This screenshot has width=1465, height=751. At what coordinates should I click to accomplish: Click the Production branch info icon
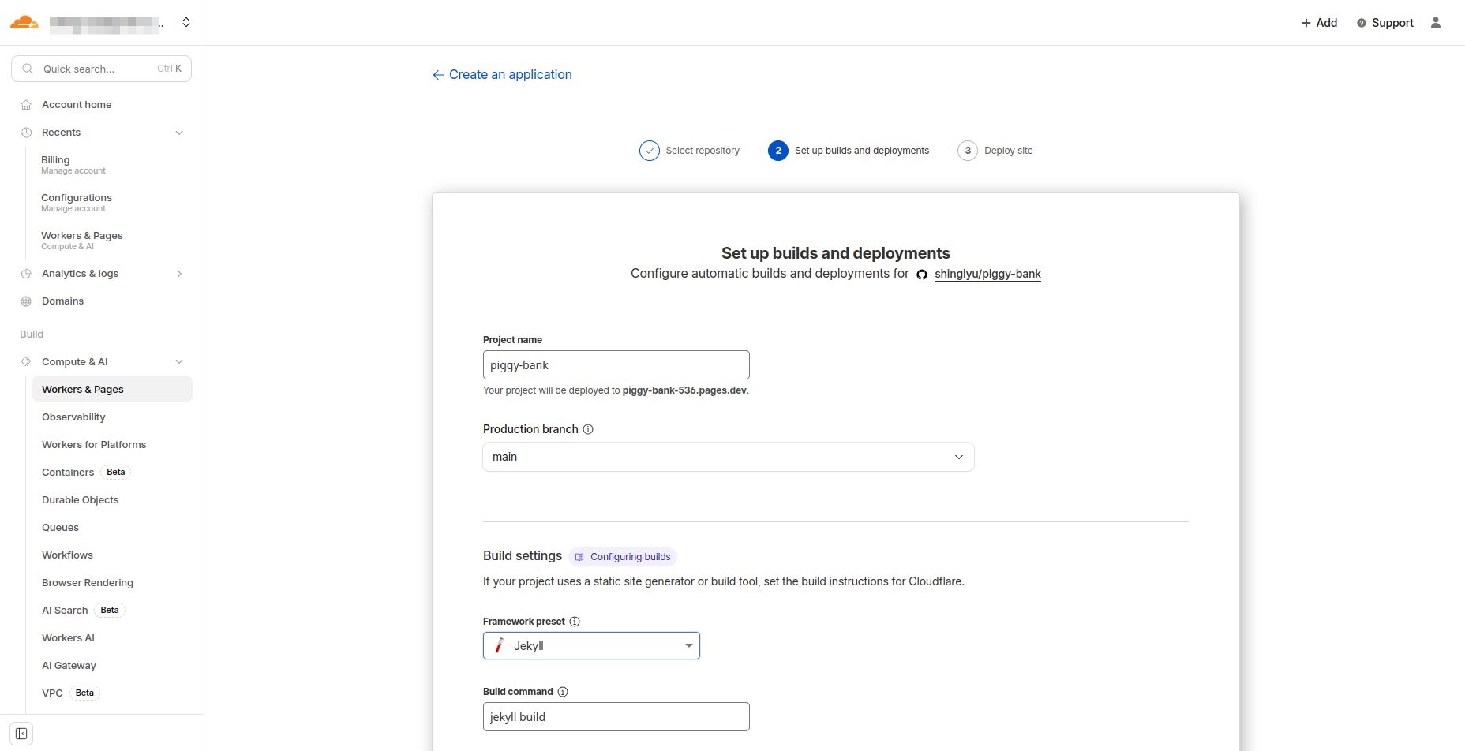[x=588, y=429]
